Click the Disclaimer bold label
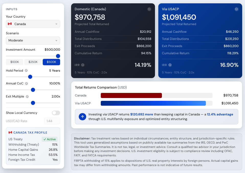Image resolution: width=245 pixels, height=173 pixels. point(82,138)
